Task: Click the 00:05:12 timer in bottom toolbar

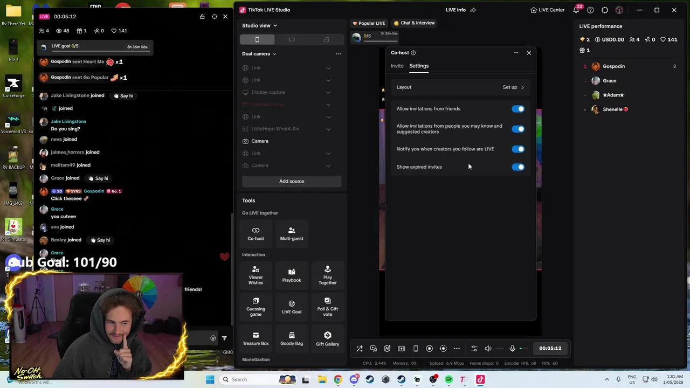Action: pyautogui.click(x=550, y=349)
